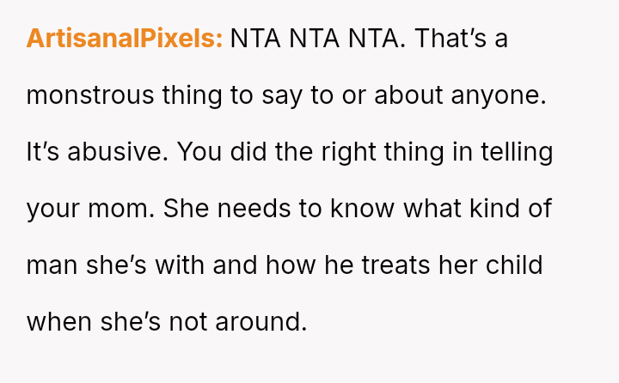Click the word "needs"
This screenshot has width=619, height=383.
click(x=255, y=209)
